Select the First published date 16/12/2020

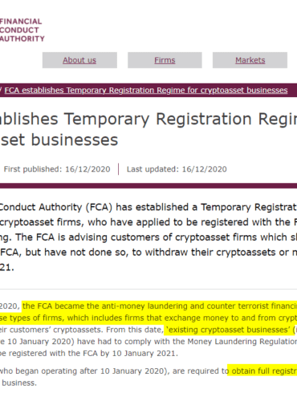click(x=87, y=169)
